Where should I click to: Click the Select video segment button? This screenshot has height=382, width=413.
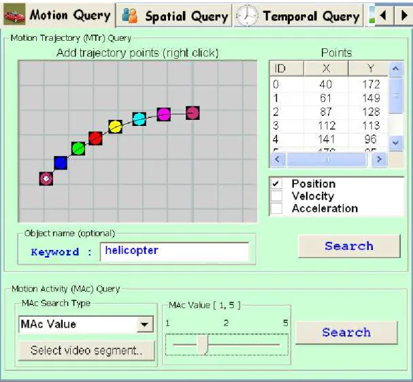(86, 351)
